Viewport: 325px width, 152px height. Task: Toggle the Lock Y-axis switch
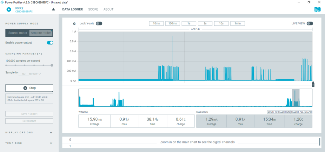point(99,23)
